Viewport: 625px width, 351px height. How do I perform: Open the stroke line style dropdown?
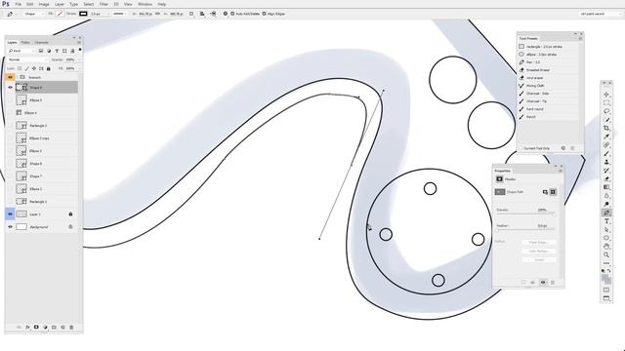[x=119, y=14]
